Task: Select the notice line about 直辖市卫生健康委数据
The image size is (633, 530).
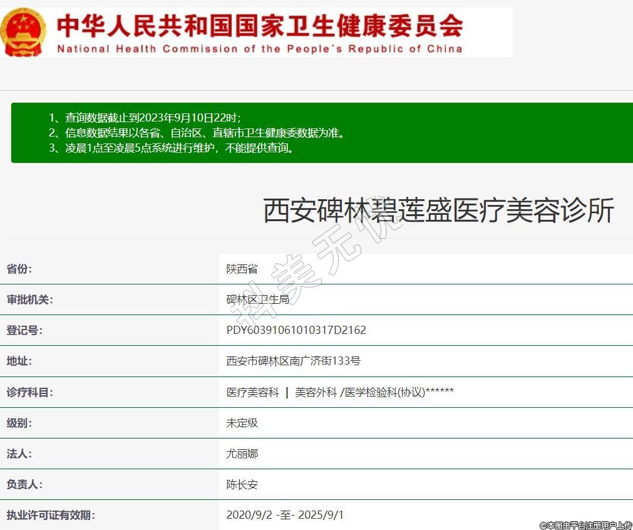Action: (x=197, y=133)
